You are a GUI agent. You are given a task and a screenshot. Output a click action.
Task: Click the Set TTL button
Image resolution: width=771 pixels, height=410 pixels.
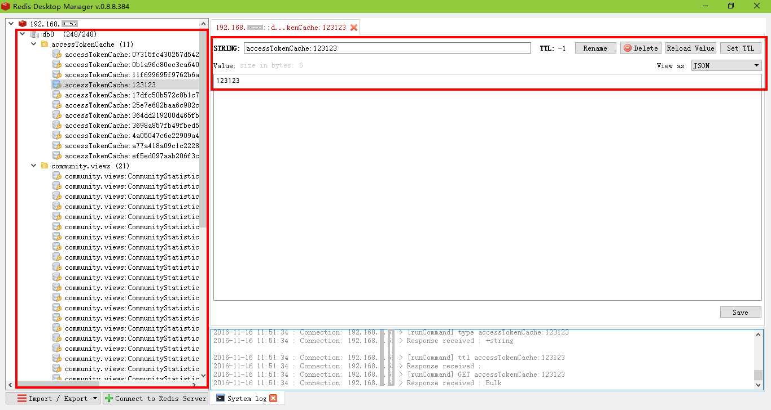tap(741, 48)
